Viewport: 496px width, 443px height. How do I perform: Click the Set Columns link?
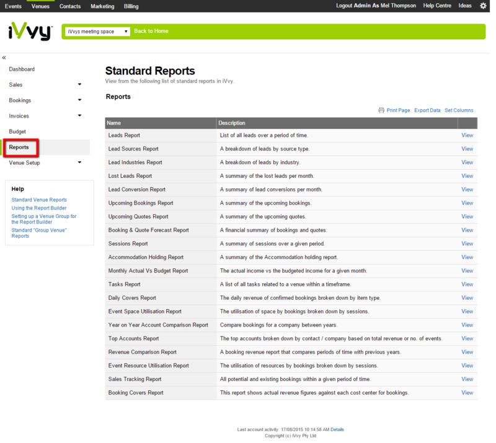pyautogui.click(x=459, y=110)
